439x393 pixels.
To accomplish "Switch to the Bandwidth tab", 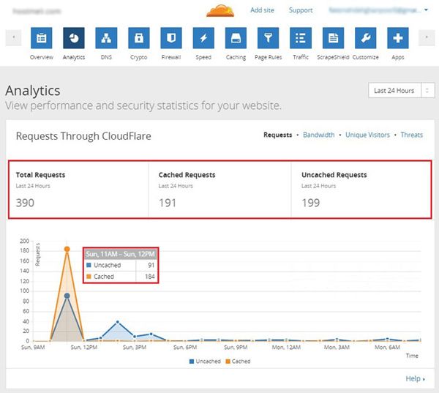I will click(x=318, y=135).
